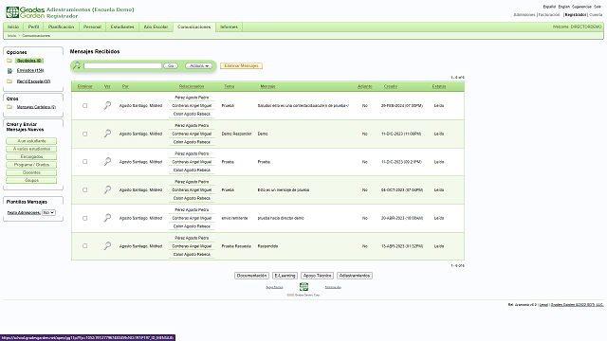Screen dimensions: 607x341
Task: Open the Perfil tab
Action: (x=34, y=27)
